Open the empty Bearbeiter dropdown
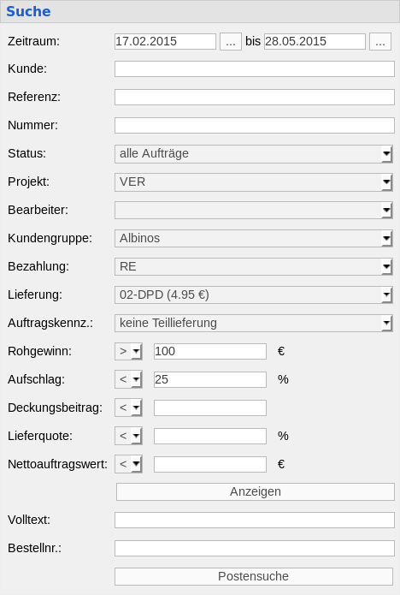The image size is (400, 595). click(x=253, y=211)
